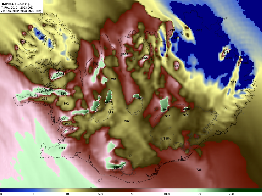
Task: Click the -315 value in the dark blue area
Action: coord(199,30)
